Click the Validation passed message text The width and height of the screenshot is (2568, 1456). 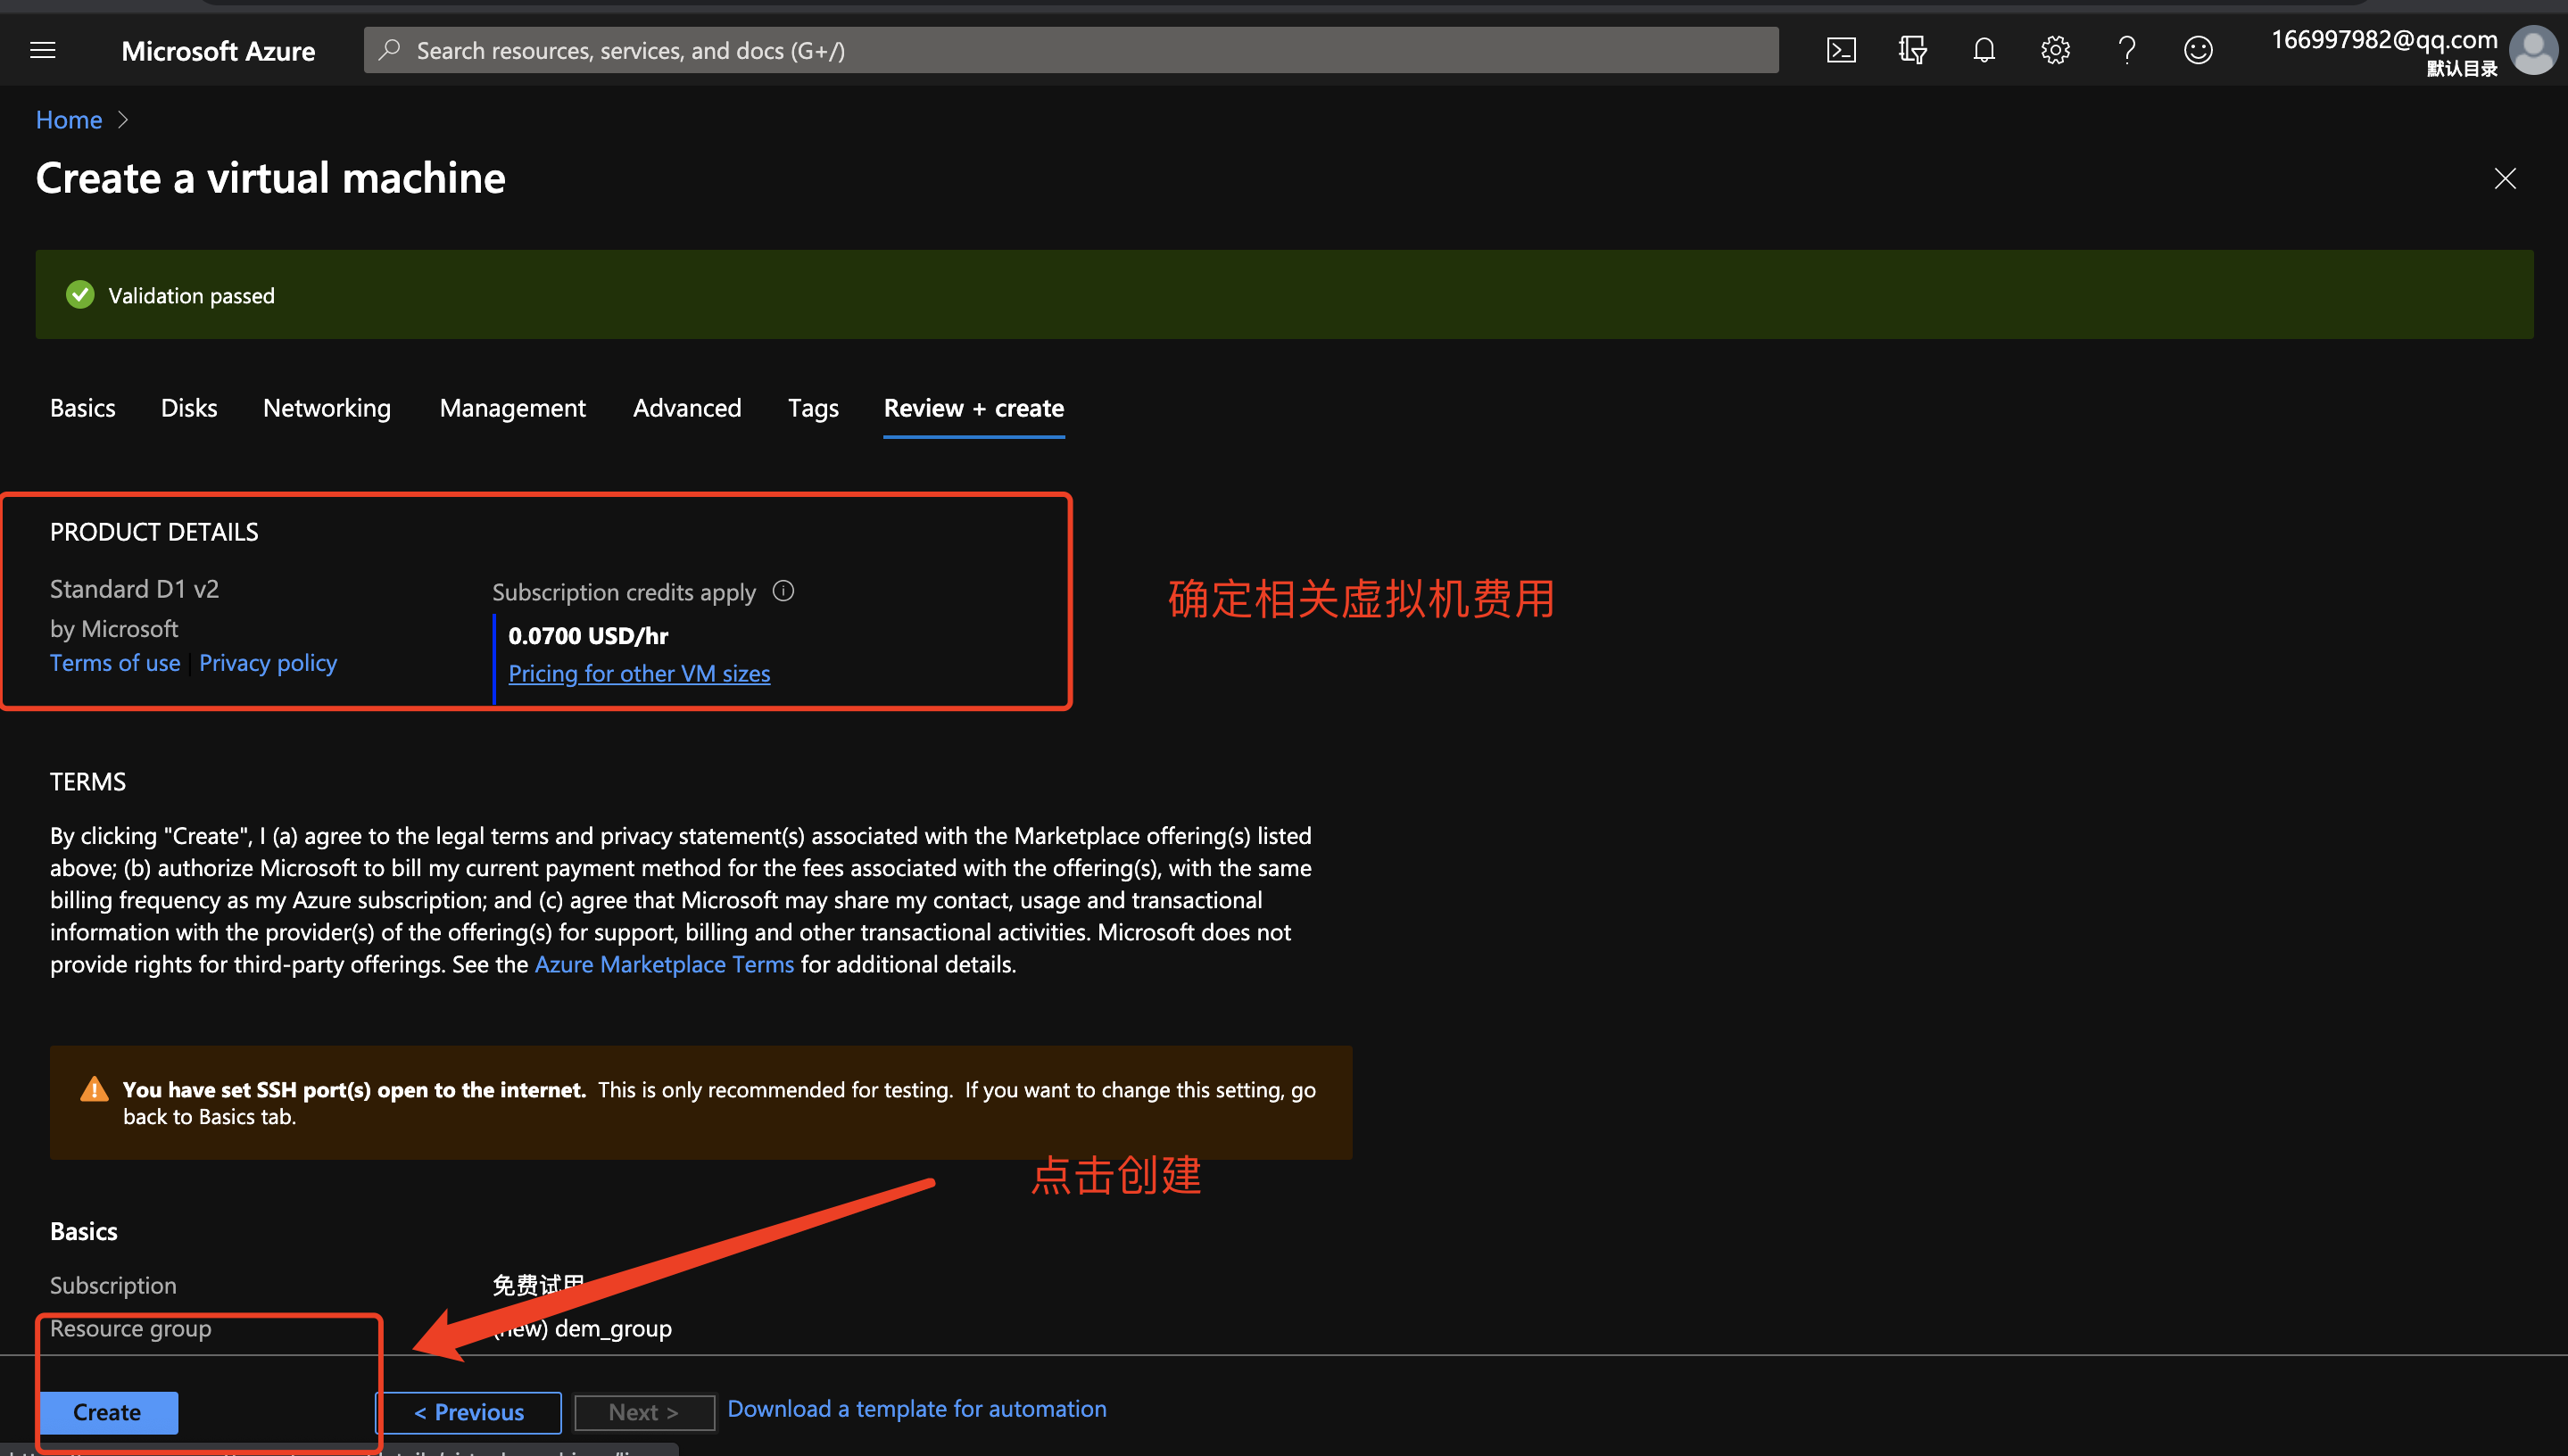coord(192,296)
